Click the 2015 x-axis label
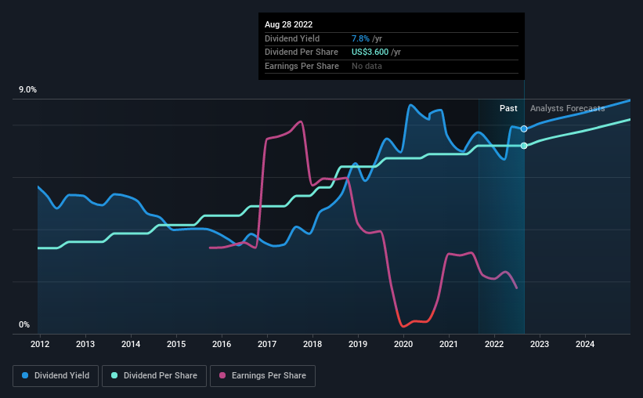The image size is (643, 398). click(x=176, y=344)
